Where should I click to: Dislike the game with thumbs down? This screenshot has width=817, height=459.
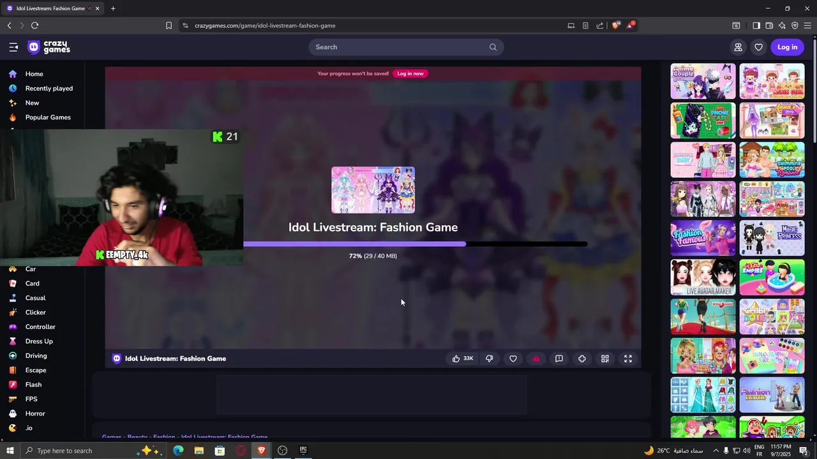[x=490, y=358]
